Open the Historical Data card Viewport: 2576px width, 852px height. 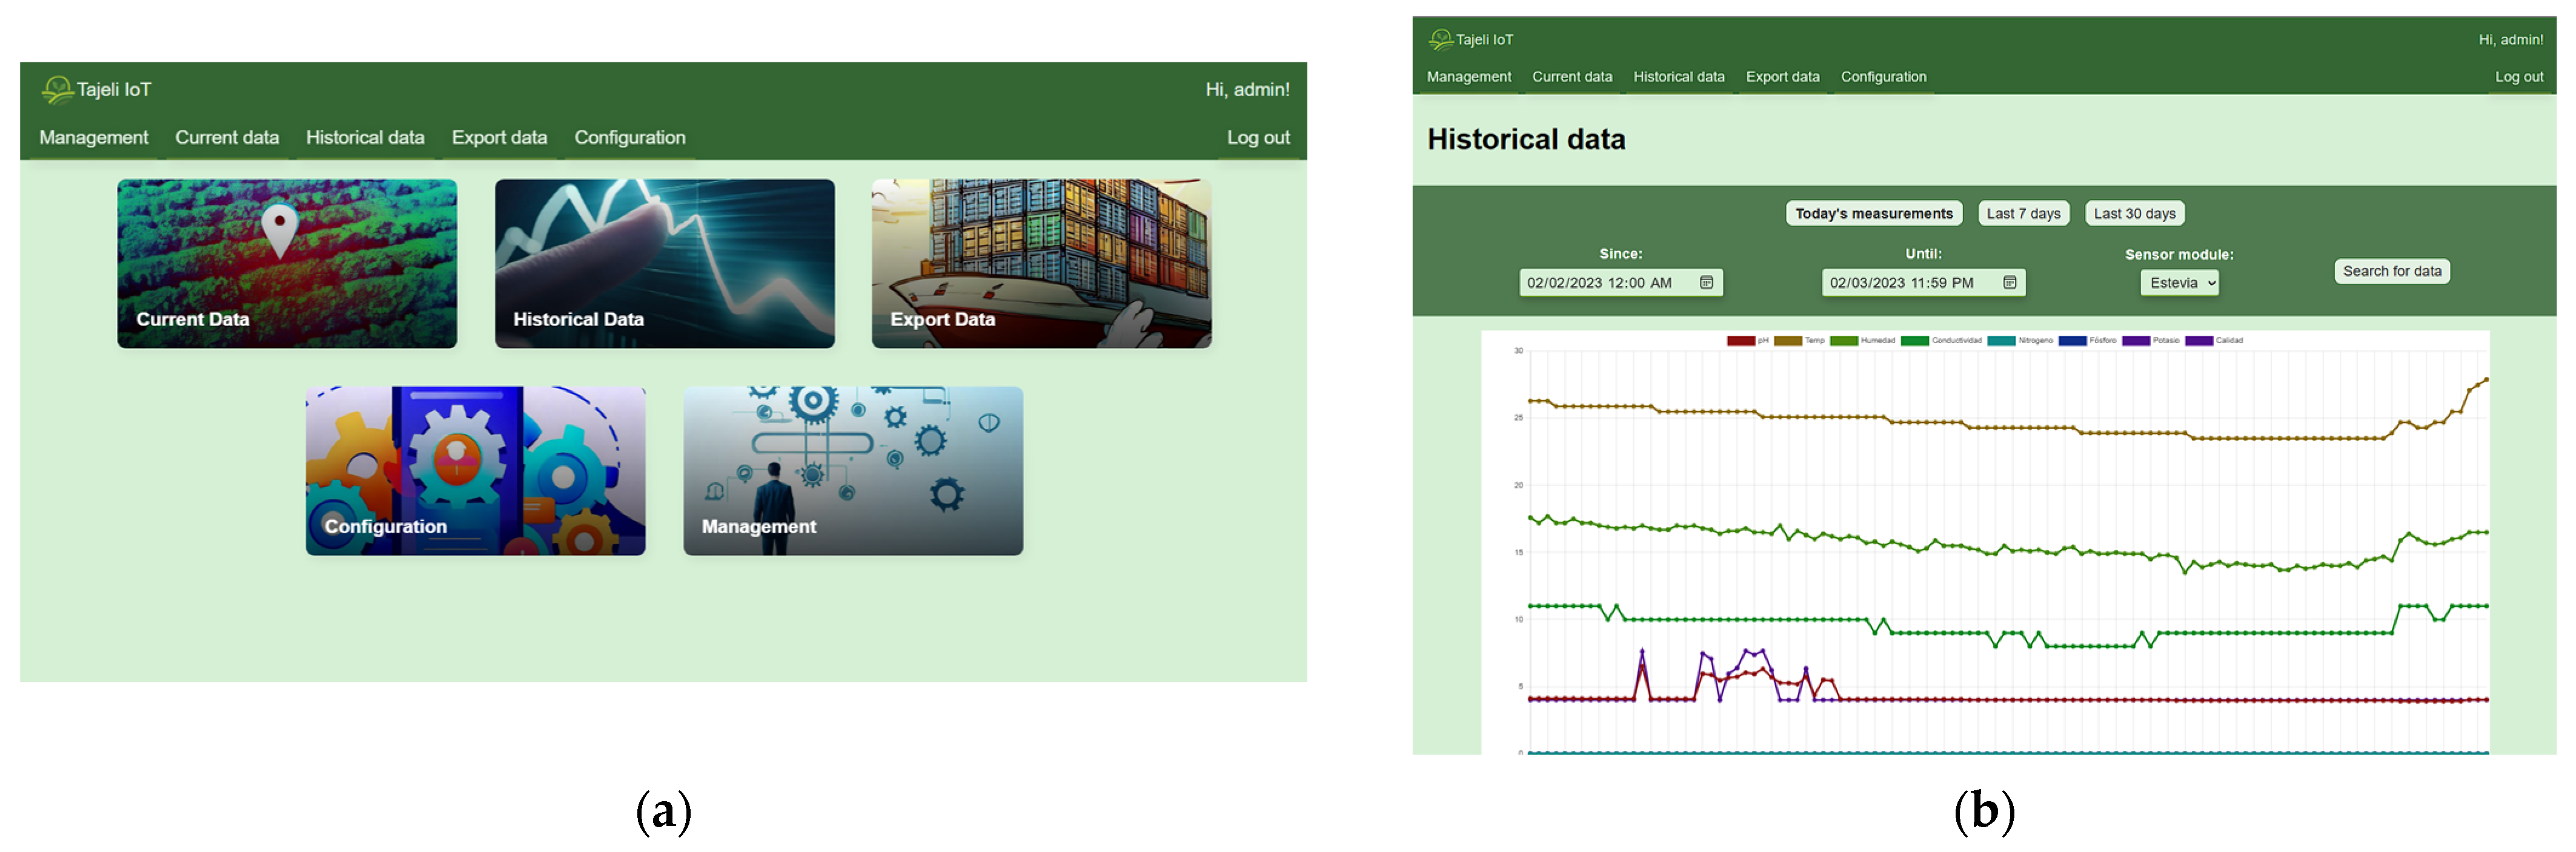[664, 264]
